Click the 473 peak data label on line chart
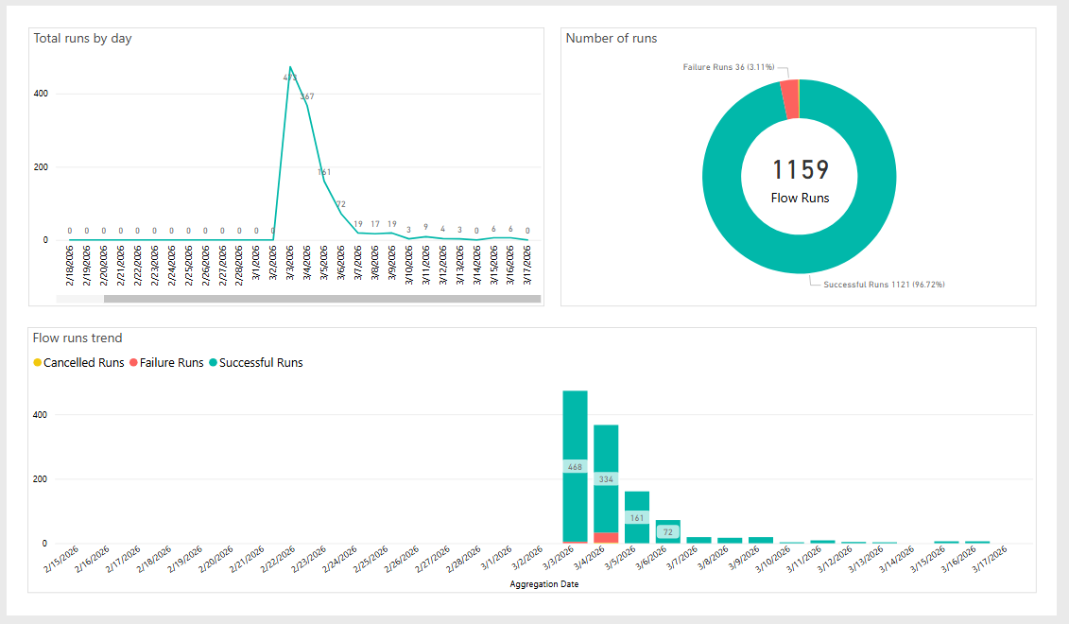1069x624 pixels. (x=290, y=78)
